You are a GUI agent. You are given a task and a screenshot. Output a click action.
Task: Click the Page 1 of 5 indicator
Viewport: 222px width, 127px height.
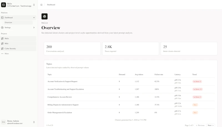coord(189,125)
